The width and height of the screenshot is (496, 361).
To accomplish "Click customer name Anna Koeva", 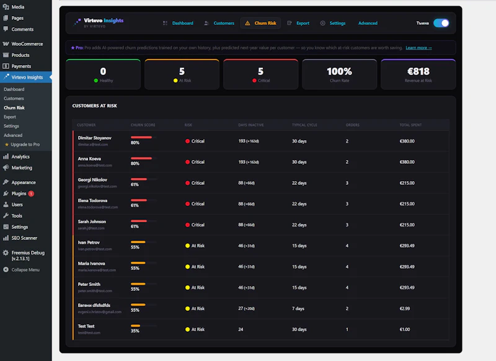I will pos(89,159).
